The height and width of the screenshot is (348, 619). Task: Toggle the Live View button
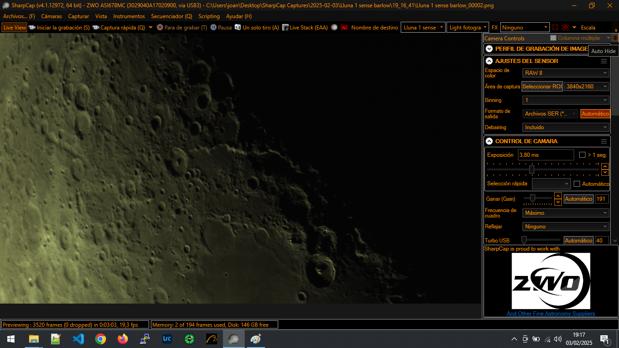[15, 27]
